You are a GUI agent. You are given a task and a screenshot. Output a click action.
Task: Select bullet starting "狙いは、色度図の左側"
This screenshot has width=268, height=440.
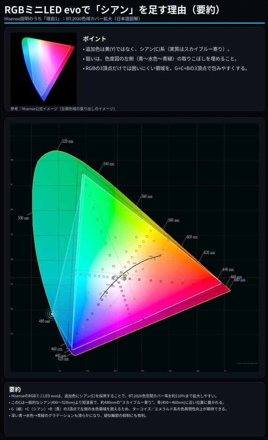click(161, 59)
